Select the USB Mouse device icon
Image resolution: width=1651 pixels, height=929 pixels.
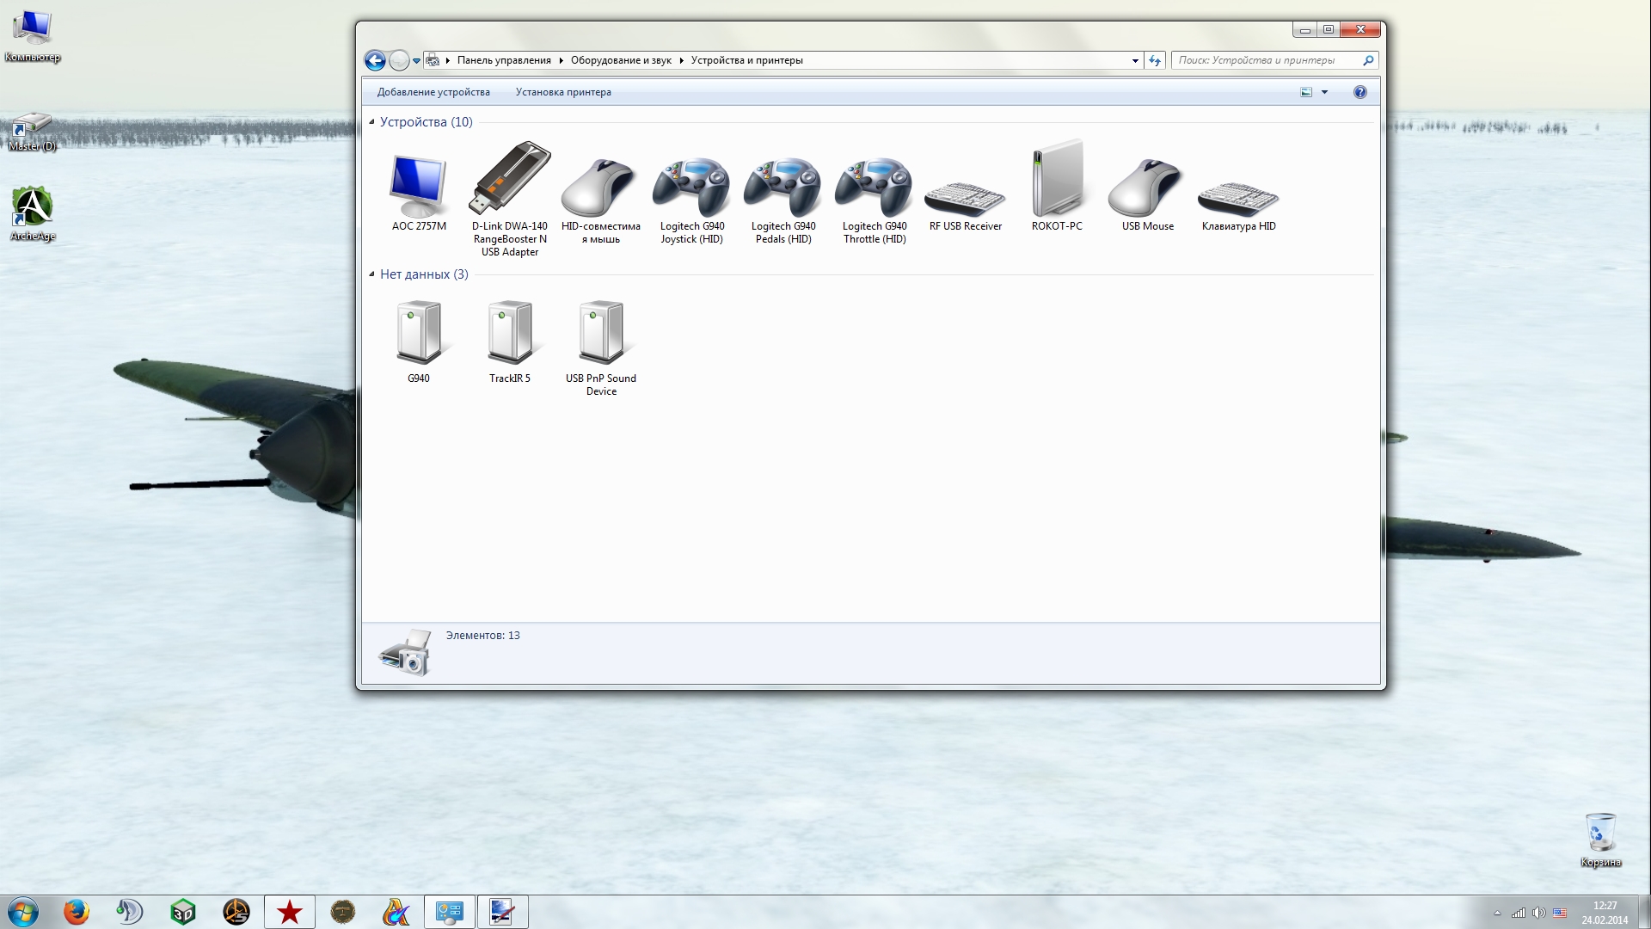pyautogui.click(x=1147, y=187)
